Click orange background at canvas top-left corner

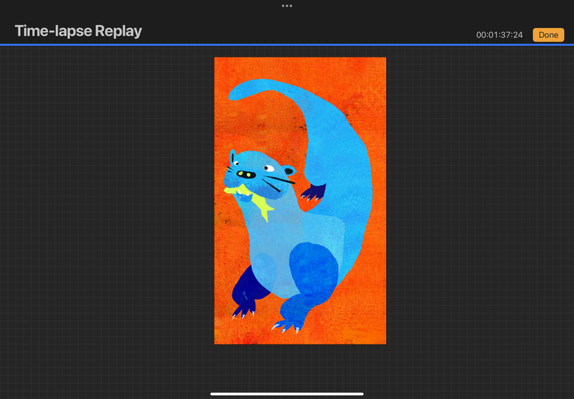tap(224, 67)
